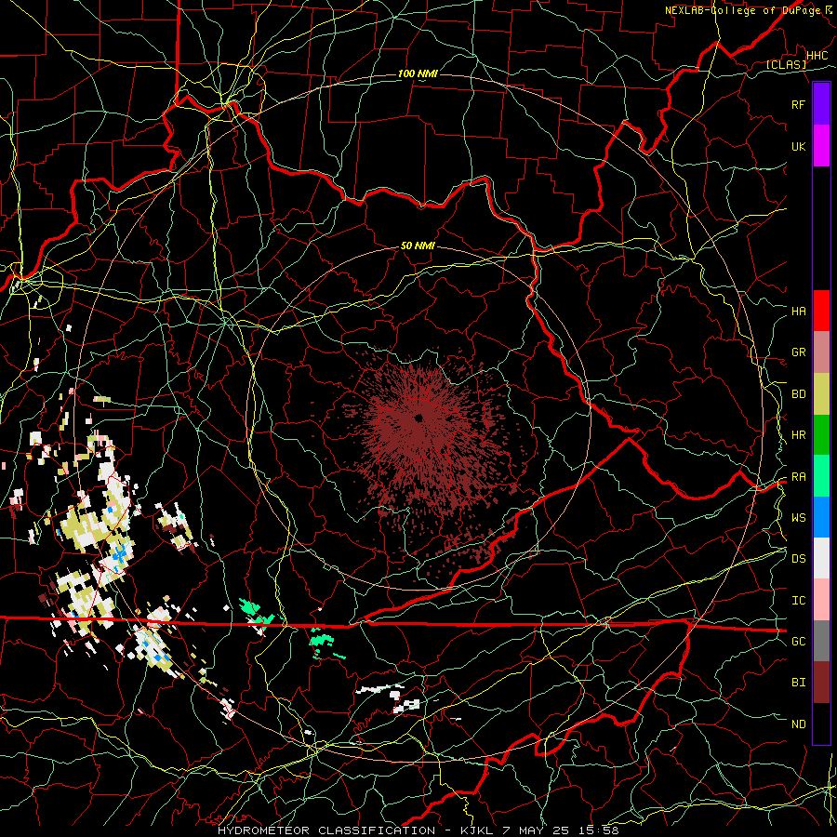Click the 'HA' legend label

pos(798,312)
